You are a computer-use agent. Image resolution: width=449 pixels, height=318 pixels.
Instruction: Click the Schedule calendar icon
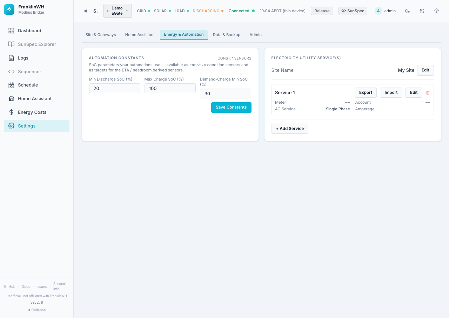[x=11, y=85]
